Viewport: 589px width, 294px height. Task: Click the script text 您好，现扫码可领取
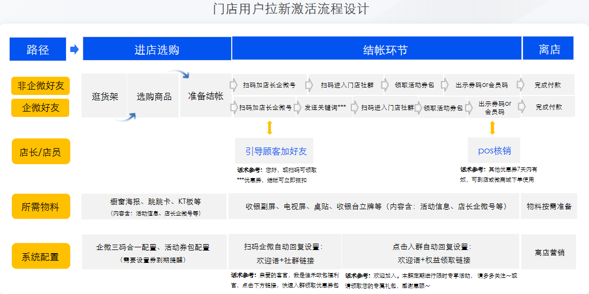[291, 170]
